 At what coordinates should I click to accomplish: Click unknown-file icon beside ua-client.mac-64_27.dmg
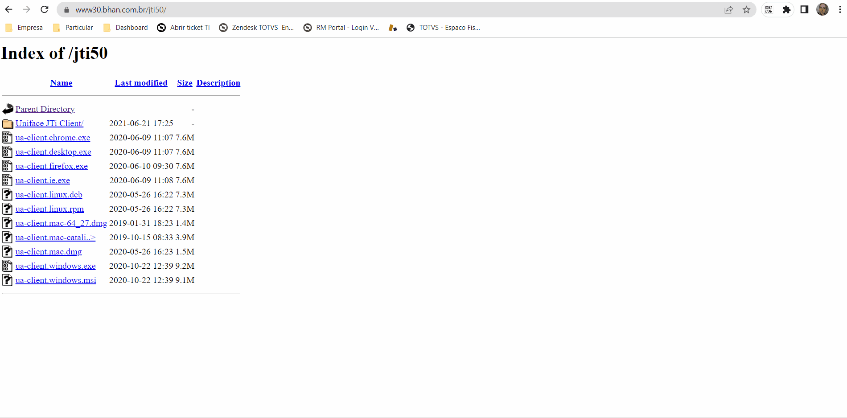pos(8,223)
